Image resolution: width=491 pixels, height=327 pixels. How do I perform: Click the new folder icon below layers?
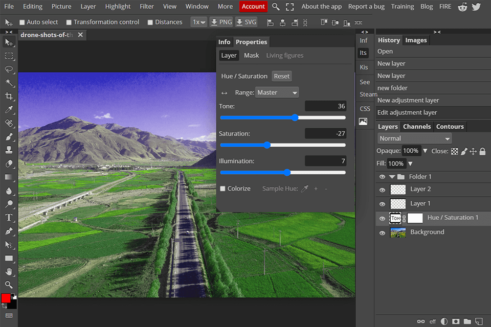click(467, 321)
